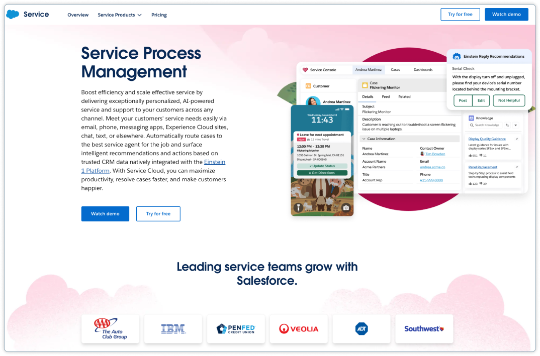Go to the Service home label
The height and width of the screenshot is (356, 540).
(36, 15)
